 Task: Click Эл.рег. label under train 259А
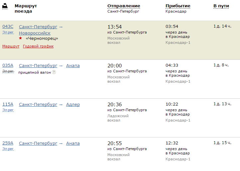[x=8, y=149]
